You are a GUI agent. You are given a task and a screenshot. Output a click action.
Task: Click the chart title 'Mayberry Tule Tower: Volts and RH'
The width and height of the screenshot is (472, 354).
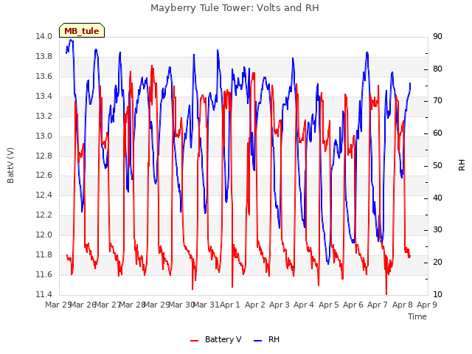coord(235,8)
